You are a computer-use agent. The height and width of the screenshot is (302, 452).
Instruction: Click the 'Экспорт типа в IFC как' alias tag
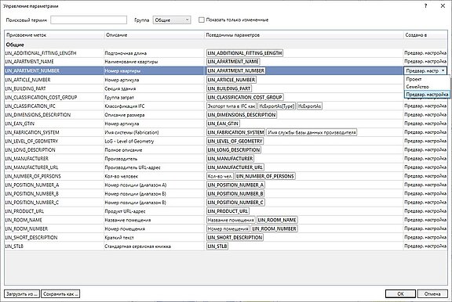(231, 106)
